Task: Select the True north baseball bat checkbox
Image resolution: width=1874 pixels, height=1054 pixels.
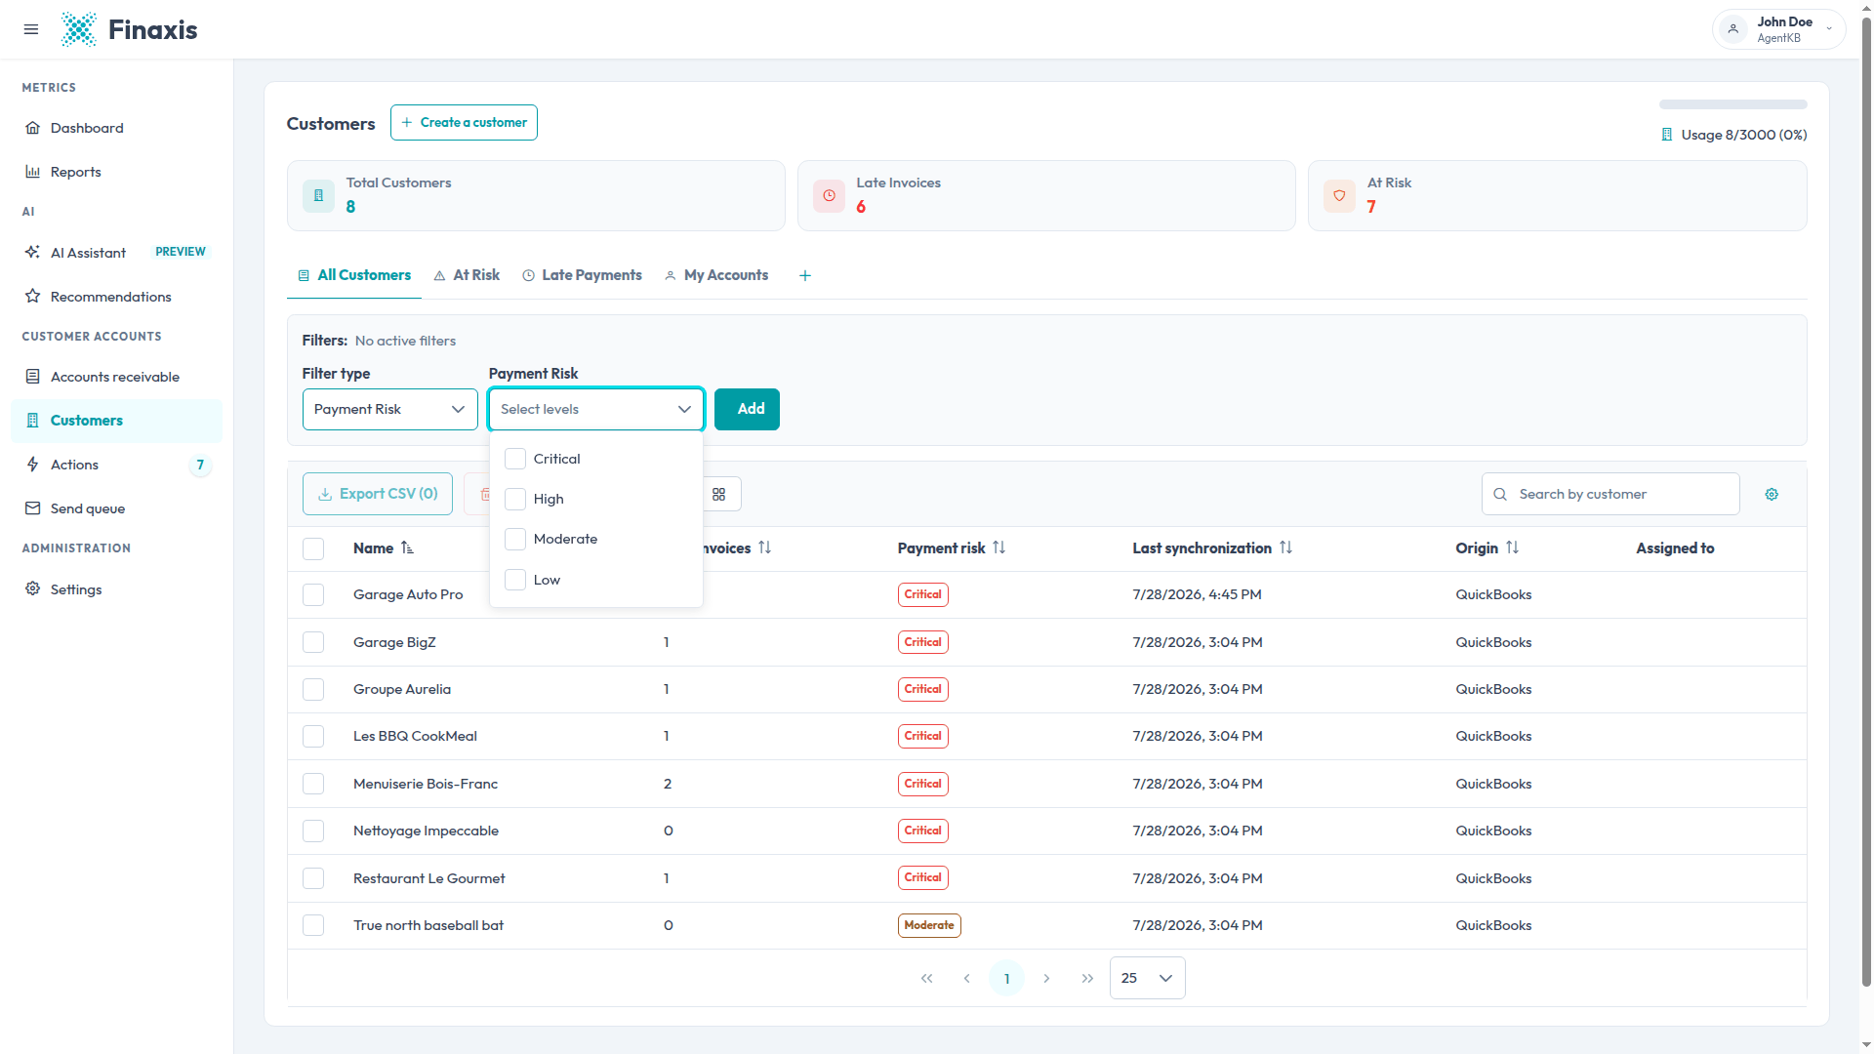Action: pyautogui.click(x=313, y=925)
